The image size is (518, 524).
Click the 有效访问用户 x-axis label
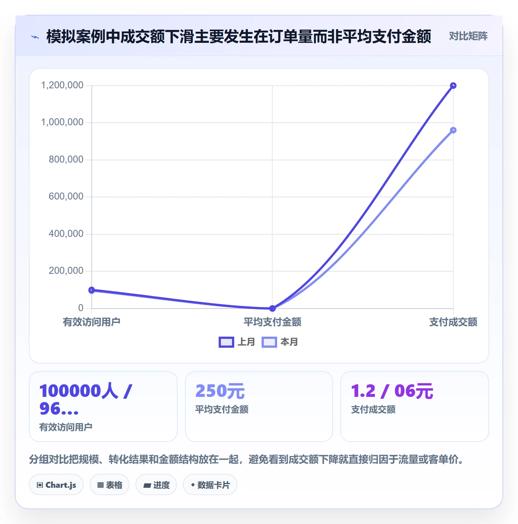tap(92, 322)
